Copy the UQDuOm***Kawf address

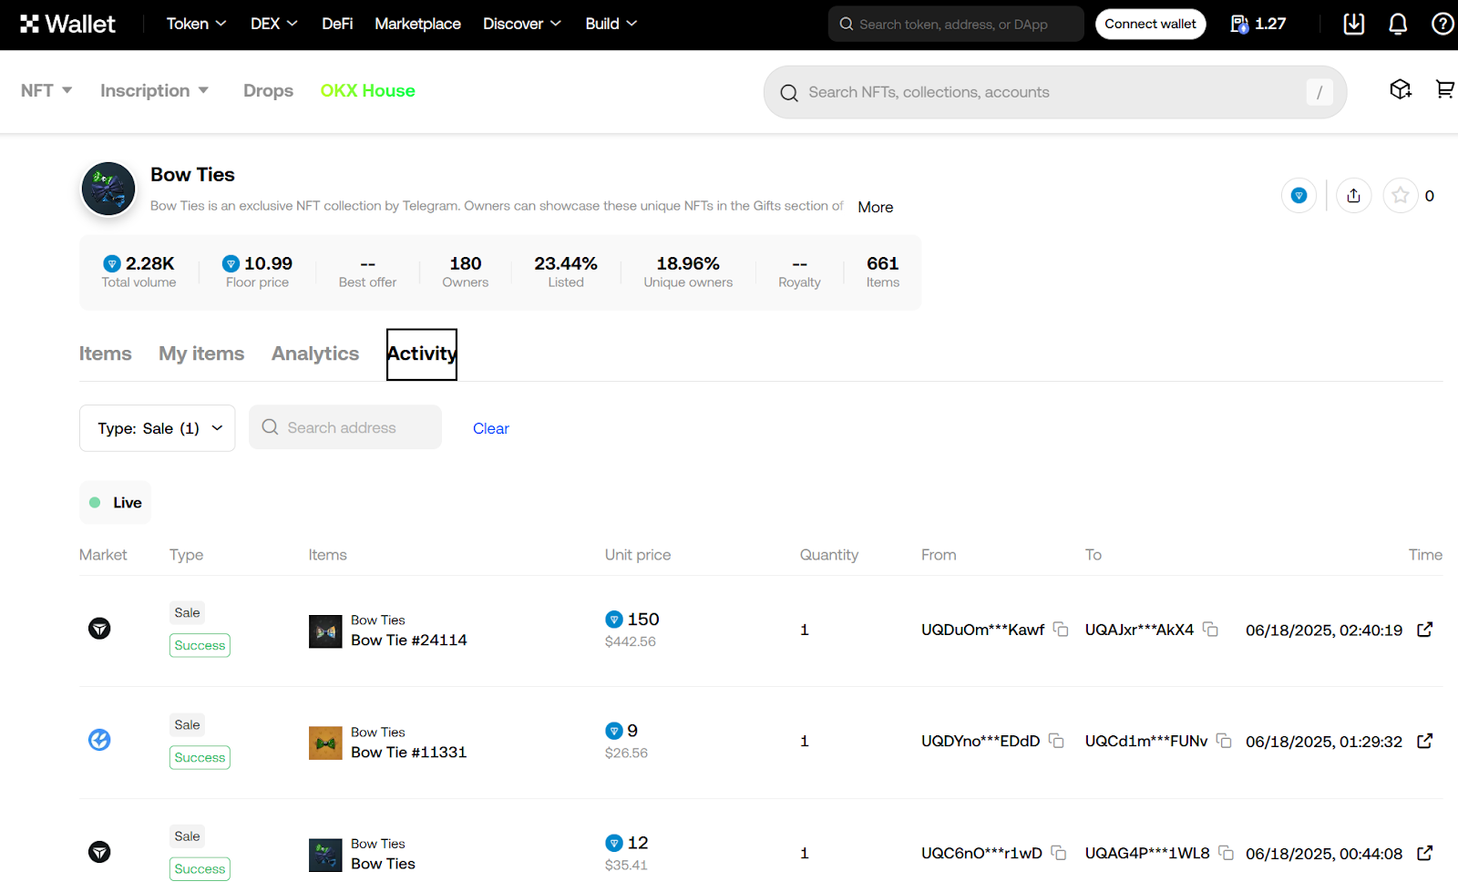click(x=1061, y=630)
